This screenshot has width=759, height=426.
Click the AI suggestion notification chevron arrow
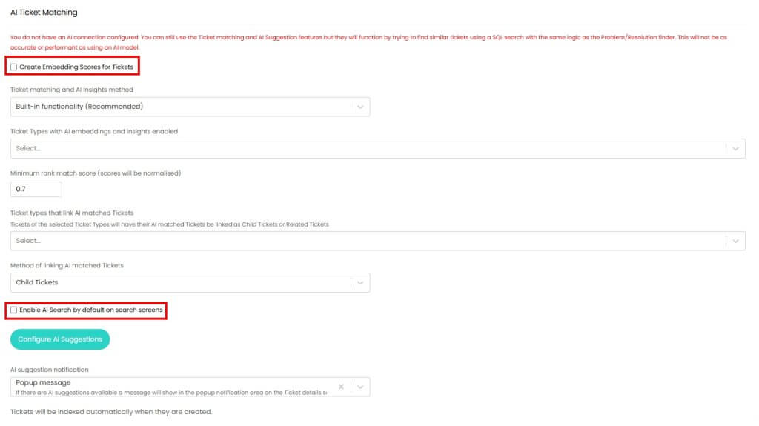360,387
